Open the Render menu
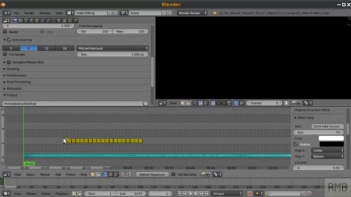The height and width of the screenshot is (197, 351). coord(29,13)
